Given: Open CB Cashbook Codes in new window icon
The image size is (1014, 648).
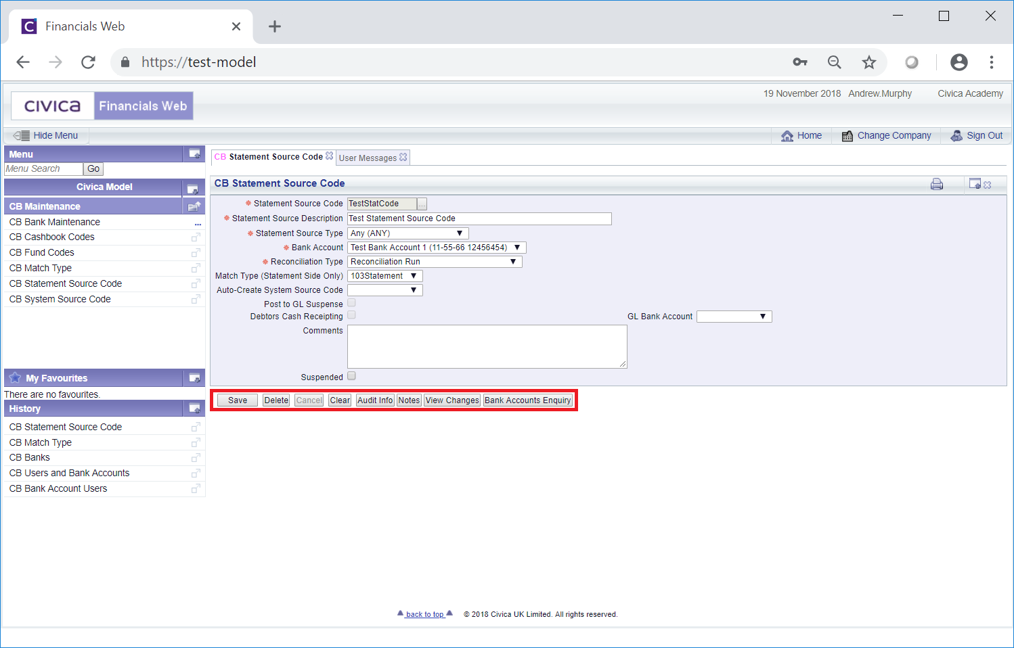Looking at the screenshot, I should (196, 237).
